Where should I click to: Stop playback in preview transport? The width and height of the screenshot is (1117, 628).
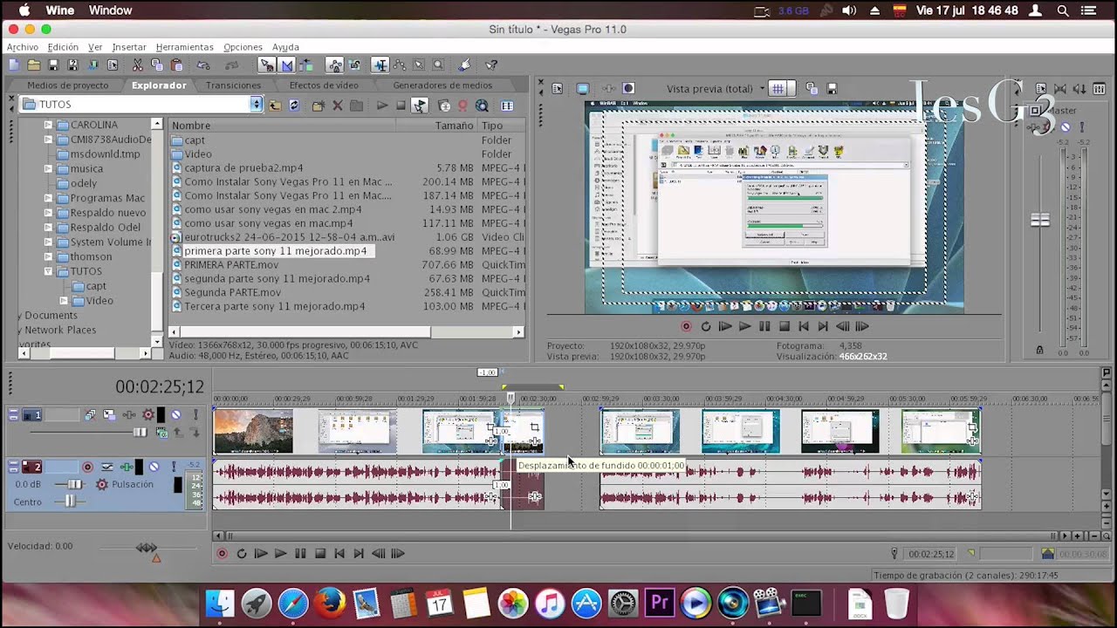click(x=785, y=326)
